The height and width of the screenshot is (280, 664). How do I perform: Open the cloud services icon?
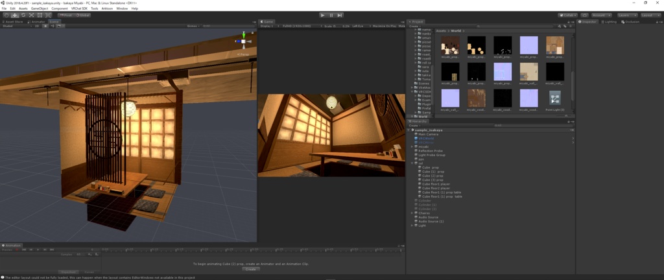[585, 15]
